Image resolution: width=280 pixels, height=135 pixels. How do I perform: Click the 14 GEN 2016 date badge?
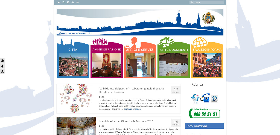point(176,123)
